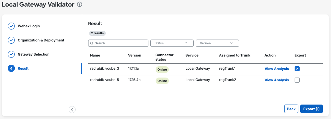
Task: Select the Organization & Deployment step
Action: click(41, 40)
